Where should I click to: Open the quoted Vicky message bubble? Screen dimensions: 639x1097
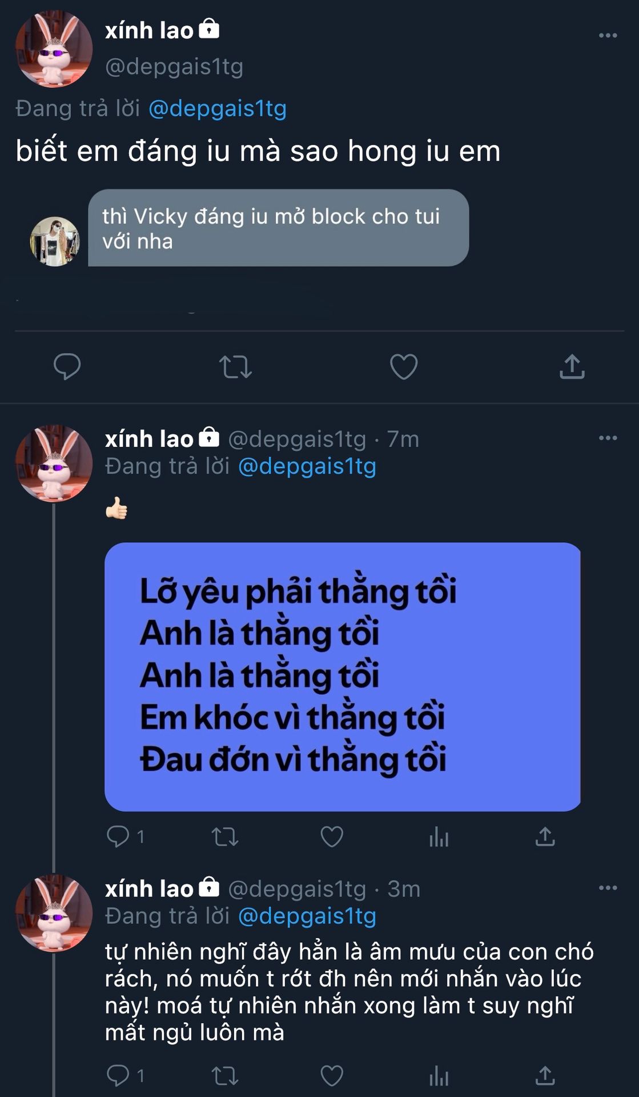(x=278, y=228)
